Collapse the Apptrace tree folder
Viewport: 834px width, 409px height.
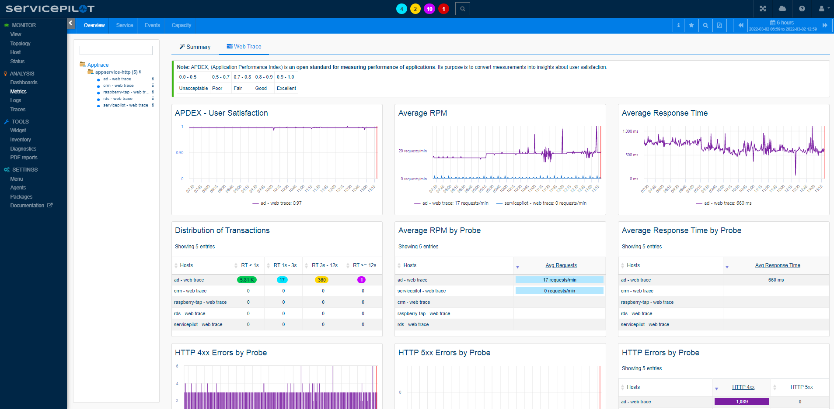(x=83, y=65)
